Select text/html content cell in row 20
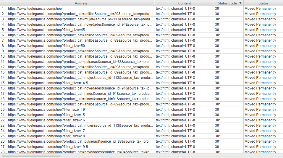283x158 pixels. click(175, 110)
